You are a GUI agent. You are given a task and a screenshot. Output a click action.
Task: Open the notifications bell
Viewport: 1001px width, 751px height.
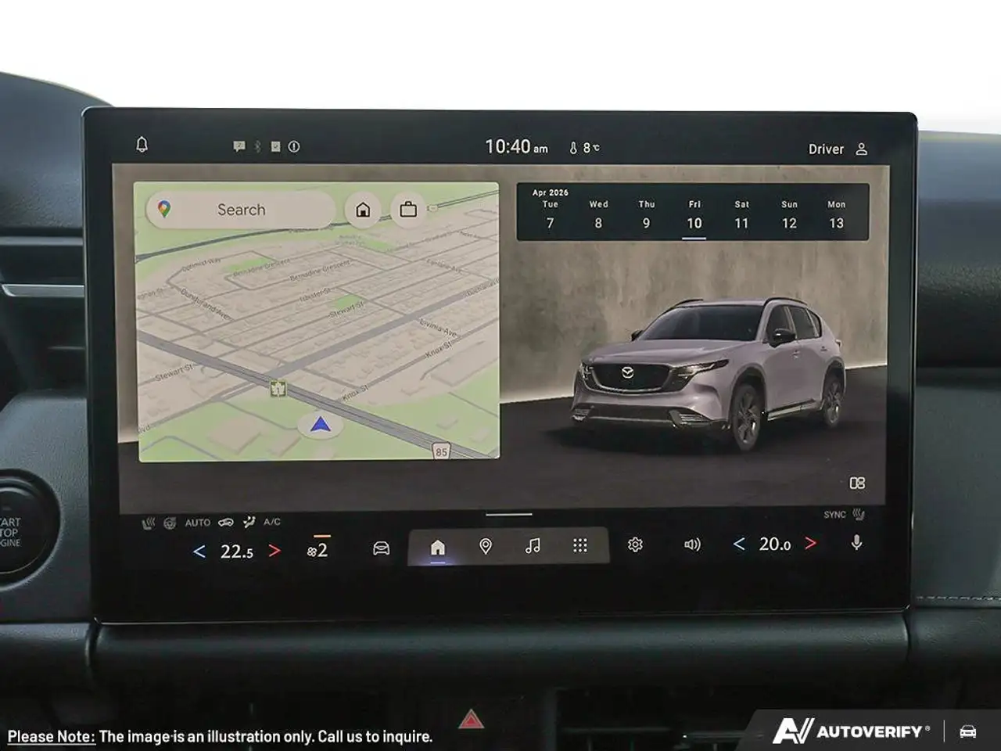[142, 145]
